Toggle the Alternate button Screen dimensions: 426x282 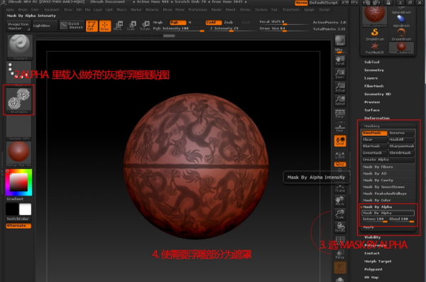[18, 226]
